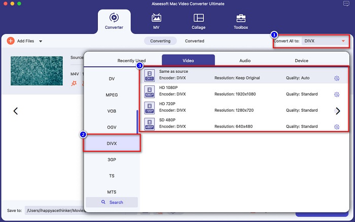
Task: Open settings gear for HD 1080P
Action: 337,95
